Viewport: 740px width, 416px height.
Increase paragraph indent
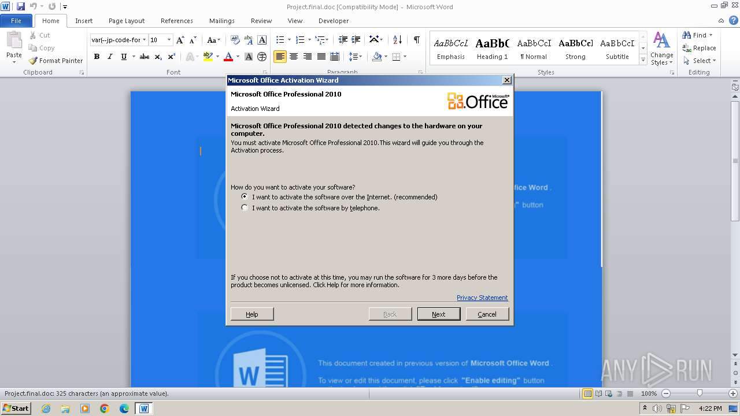(x=357, y=40)
